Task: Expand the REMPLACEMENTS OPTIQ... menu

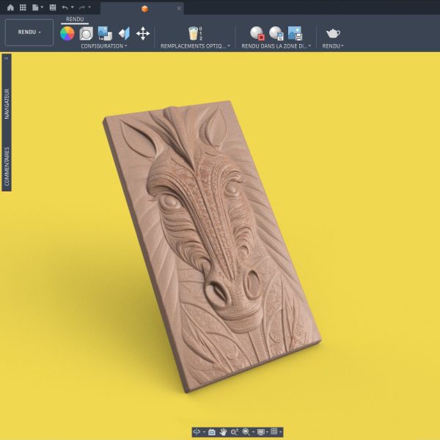Action: [x=195, y=46]
